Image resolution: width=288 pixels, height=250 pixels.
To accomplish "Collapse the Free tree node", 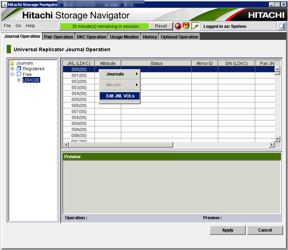I will (x=12, y=74).
